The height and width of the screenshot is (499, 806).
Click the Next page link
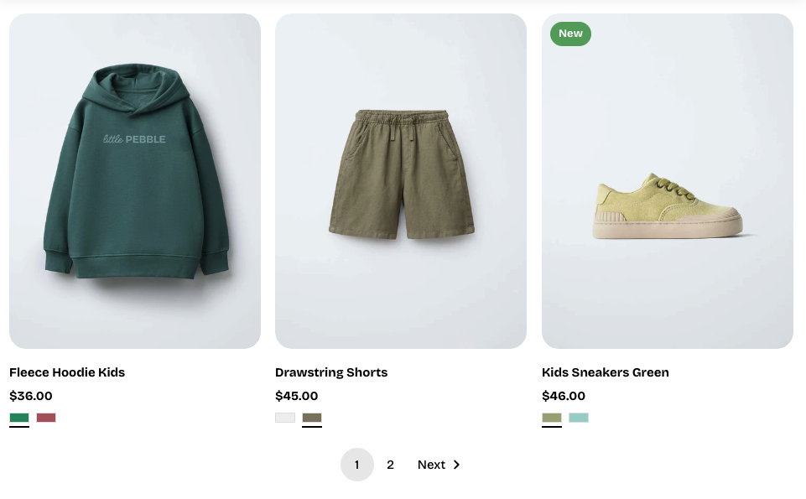pos(431,465)
